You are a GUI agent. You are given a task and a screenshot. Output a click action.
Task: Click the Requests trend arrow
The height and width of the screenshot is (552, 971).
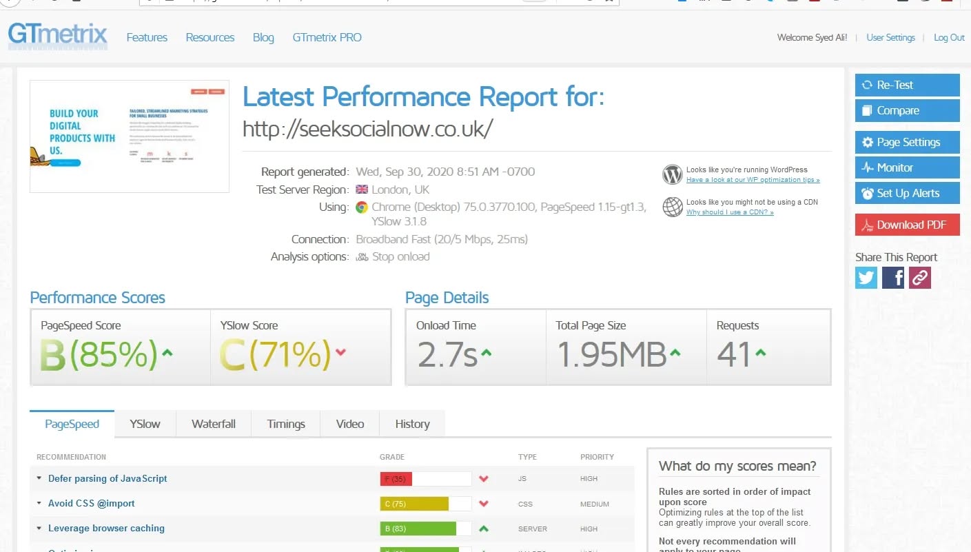760,353
